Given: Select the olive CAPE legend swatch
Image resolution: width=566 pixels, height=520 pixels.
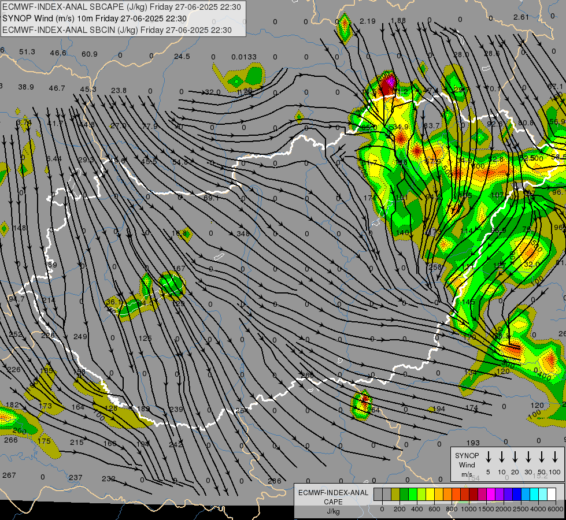Looking at the screenshot, I should tap(395, 495).
